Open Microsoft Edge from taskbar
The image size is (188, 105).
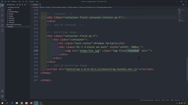pyautogui.click(x=12, y=103)
